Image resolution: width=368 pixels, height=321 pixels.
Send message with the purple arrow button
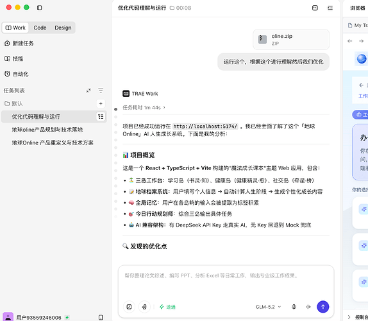coord(322,307)
